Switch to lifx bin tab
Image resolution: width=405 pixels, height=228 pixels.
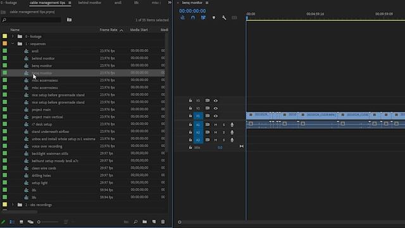pos(136,3)
